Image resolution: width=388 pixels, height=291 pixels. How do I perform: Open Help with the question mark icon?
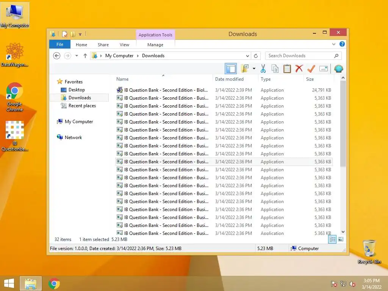pos(342,44)
